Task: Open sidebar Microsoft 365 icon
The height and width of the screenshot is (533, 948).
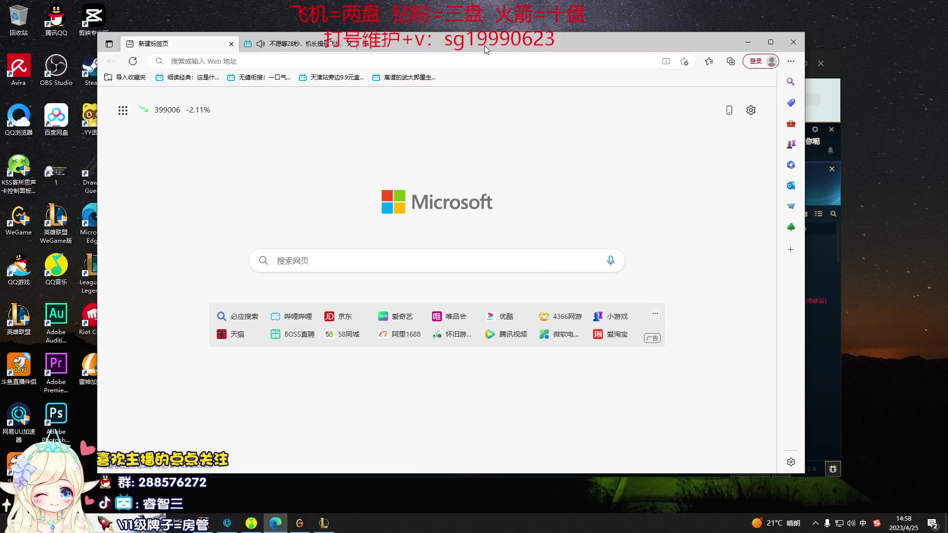Action: [x=790, y=165]
